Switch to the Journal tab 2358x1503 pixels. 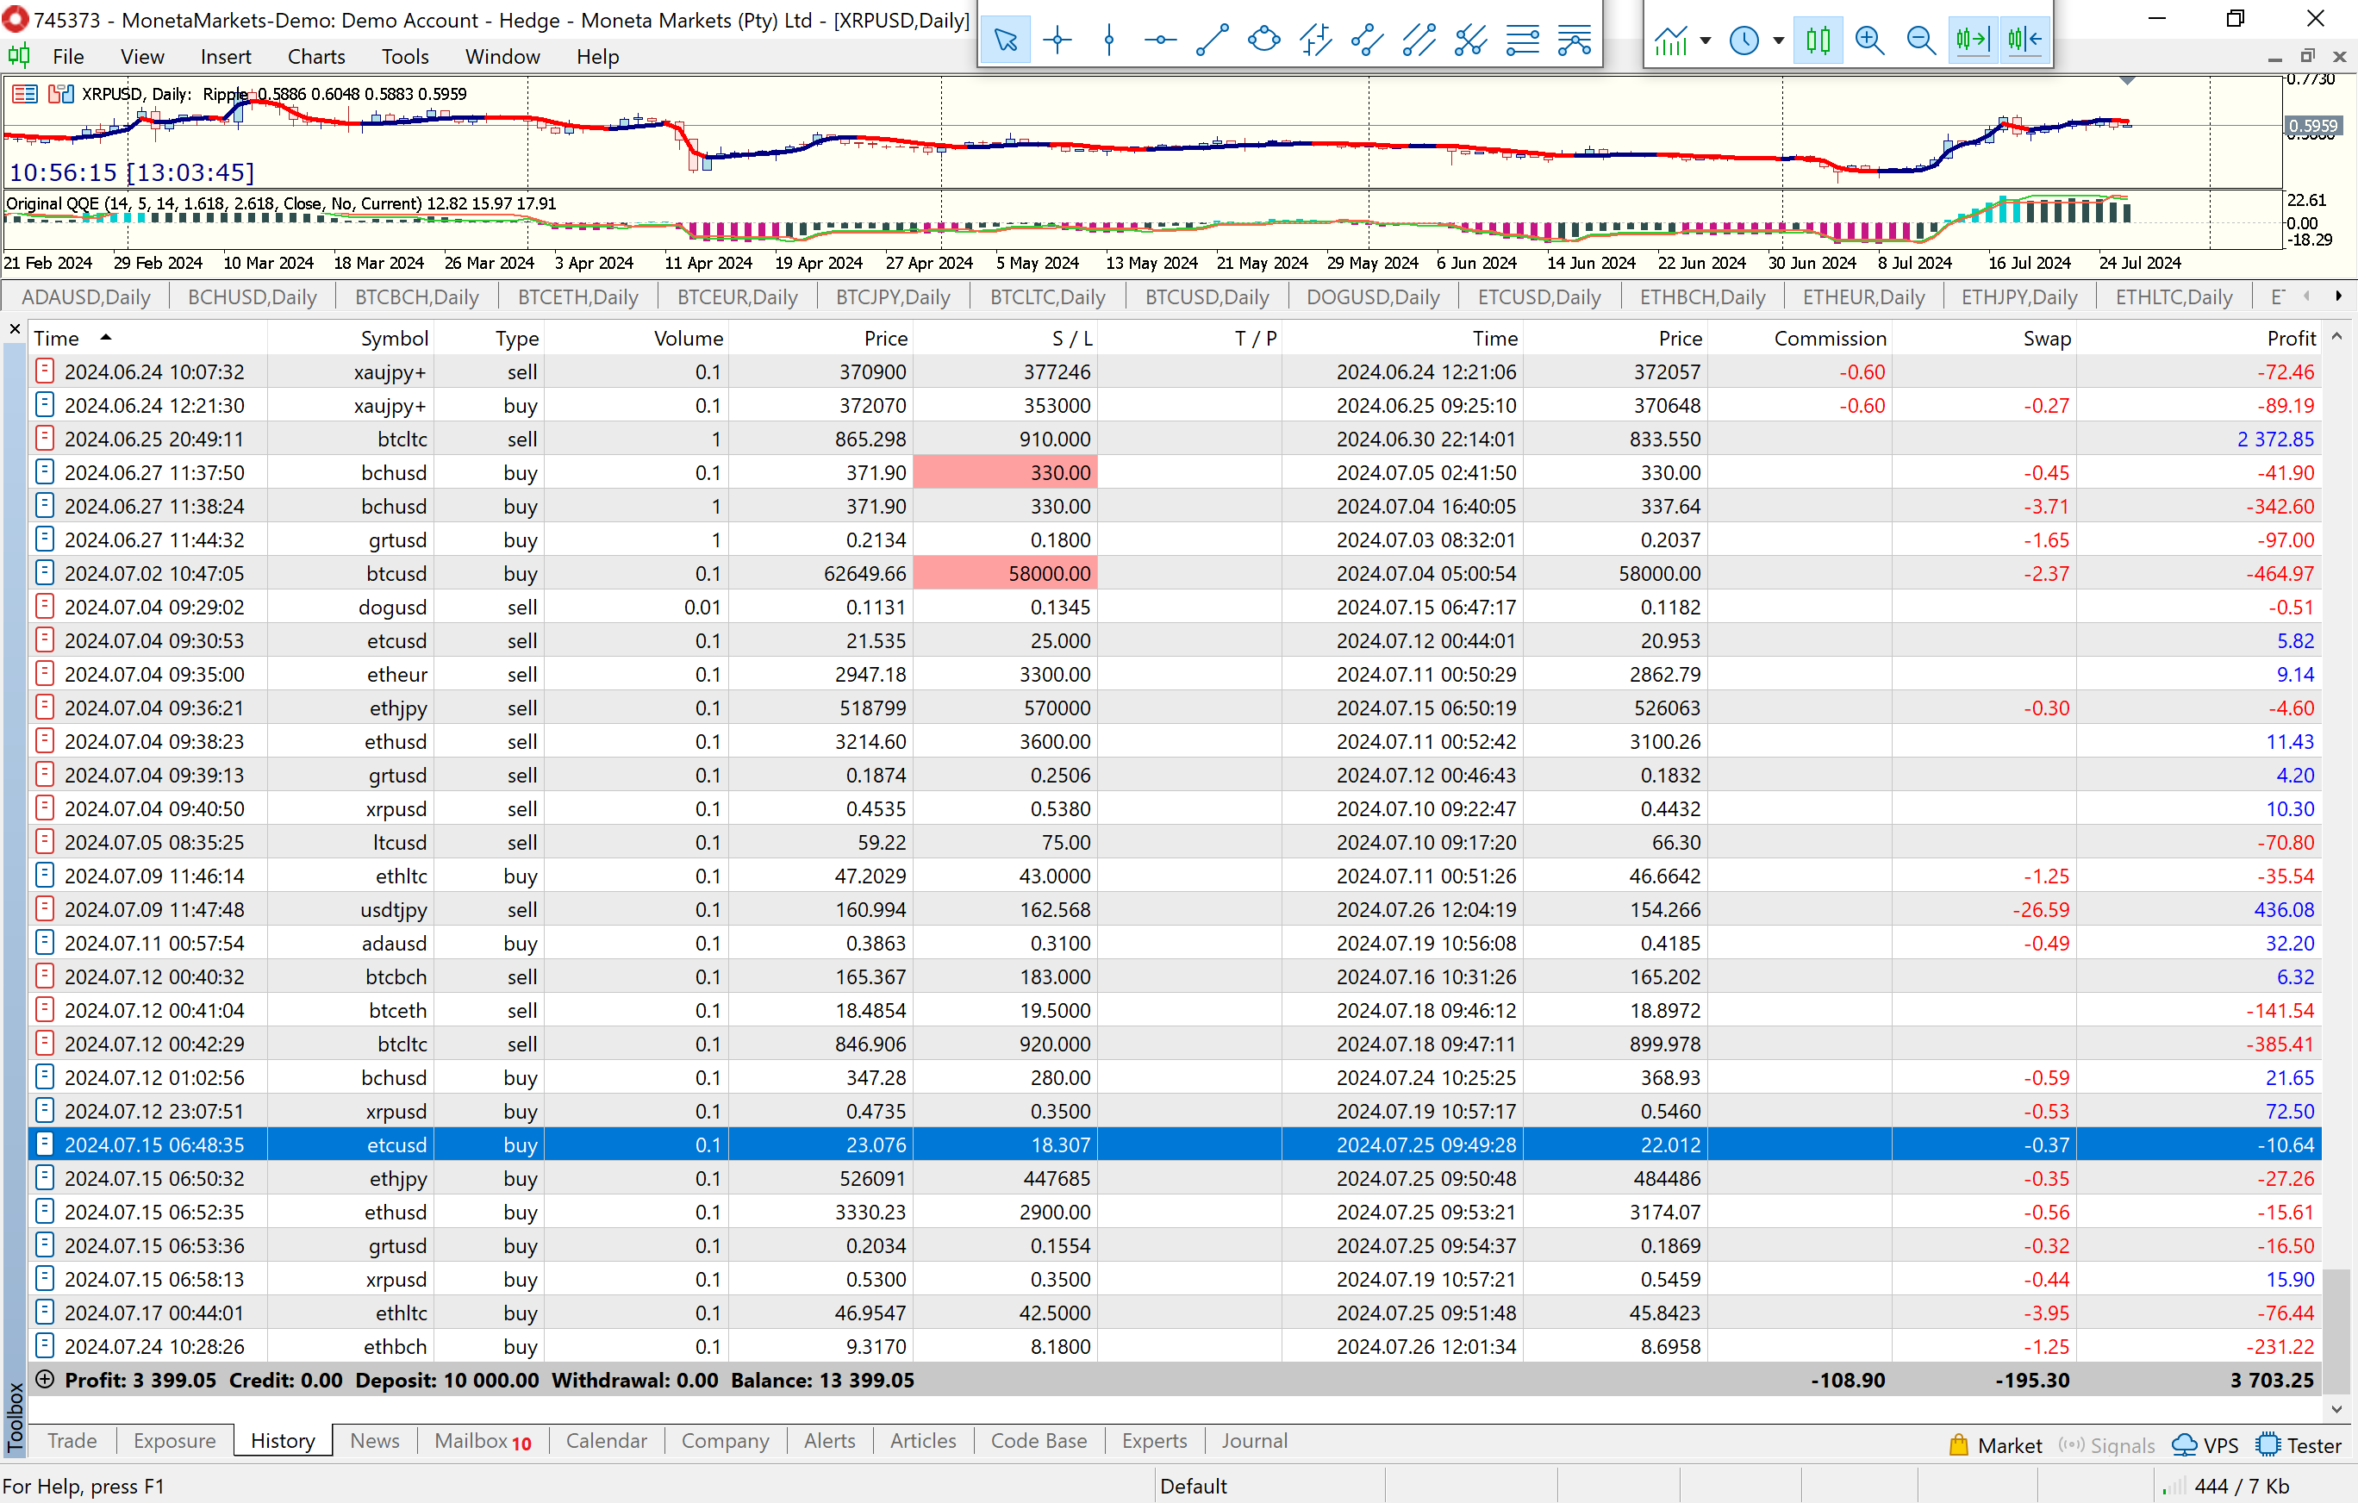(x=1253, y=1440)
